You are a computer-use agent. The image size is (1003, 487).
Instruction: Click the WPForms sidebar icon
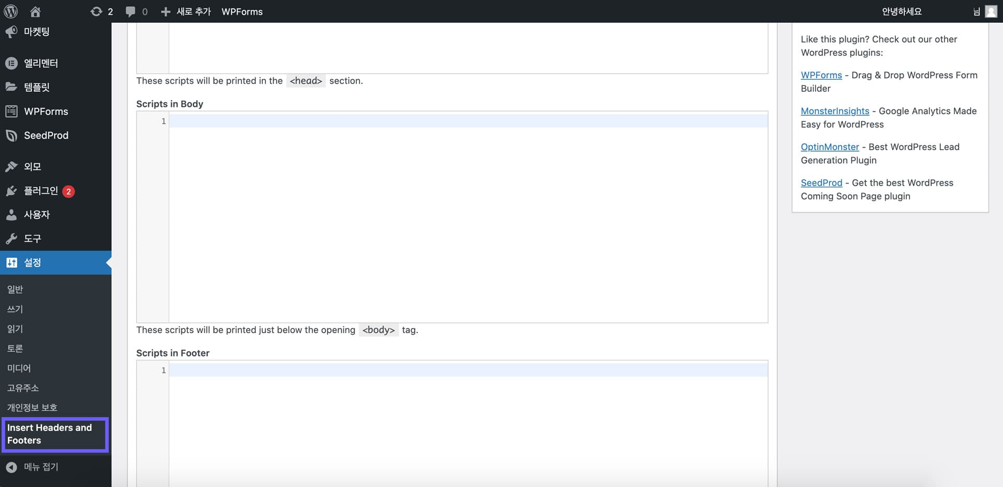click(11, 111)
